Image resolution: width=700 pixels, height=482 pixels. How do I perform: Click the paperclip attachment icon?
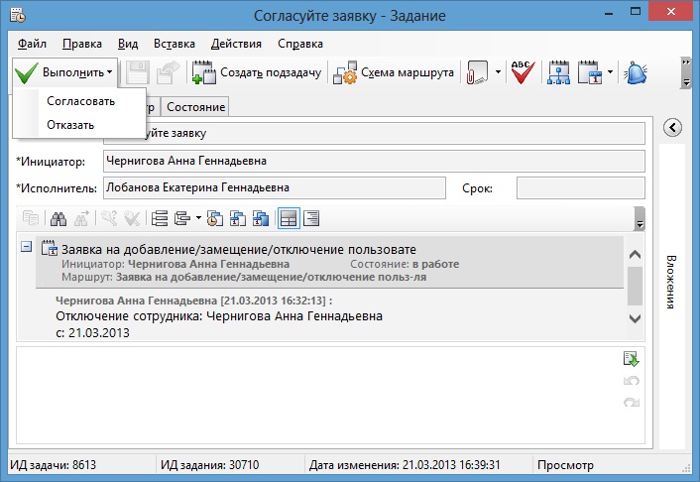pyautogui.click(x=478, y=72)
